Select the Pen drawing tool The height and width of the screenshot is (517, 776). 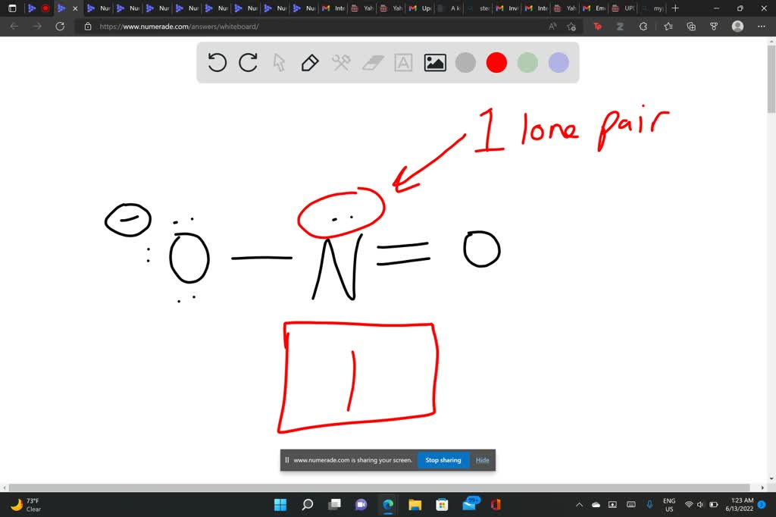click(x=310, y=63)
